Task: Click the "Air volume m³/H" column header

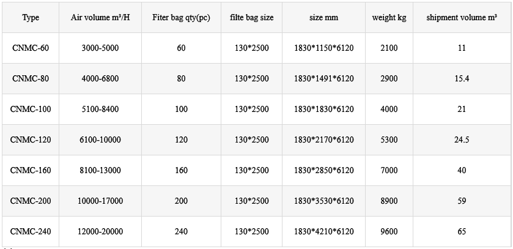Action: (x=101, y=18)
